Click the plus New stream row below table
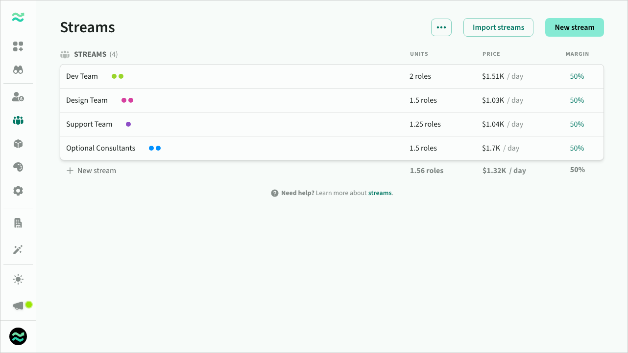 [x=92, y=171]
